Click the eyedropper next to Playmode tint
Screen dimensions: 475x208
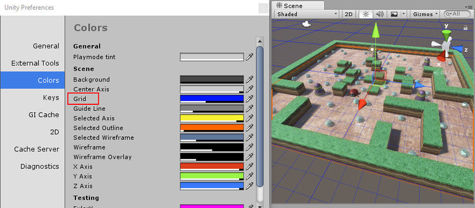click(249, 57)
